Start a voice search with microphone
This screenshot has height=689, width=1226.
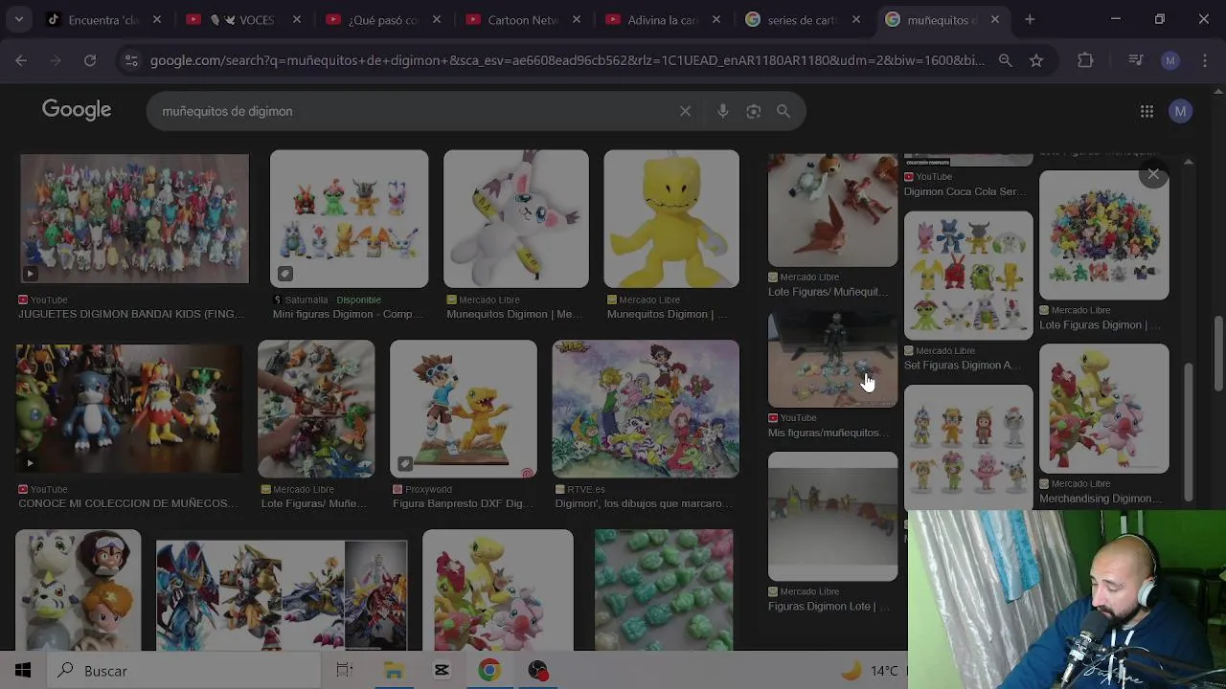(x=723, y=111)
